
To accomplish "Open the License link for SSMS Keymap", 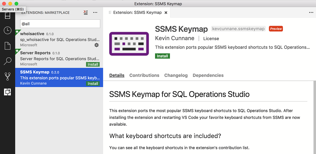I will [211, 38].
